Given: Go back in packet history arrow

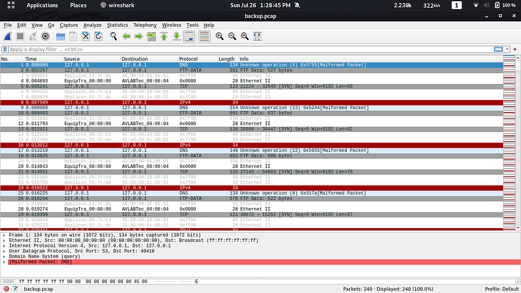Looking at the screenshot, I should 126,36.
